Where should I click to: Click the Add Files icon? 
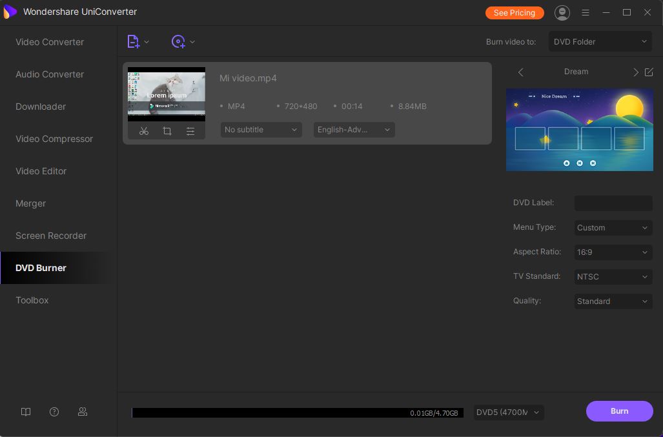pyautogui.click(x=133, y=42)
